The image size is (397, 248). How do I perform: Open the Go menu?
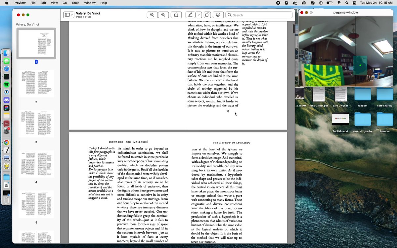(x=65, y=3)
